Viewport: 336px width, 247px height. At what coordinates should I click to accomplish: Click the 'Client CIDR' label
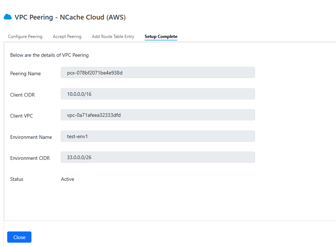point(22,95)
